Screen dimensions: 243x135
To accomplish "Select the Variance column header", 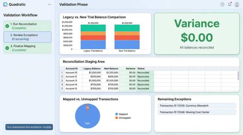I will pos(128,69).
